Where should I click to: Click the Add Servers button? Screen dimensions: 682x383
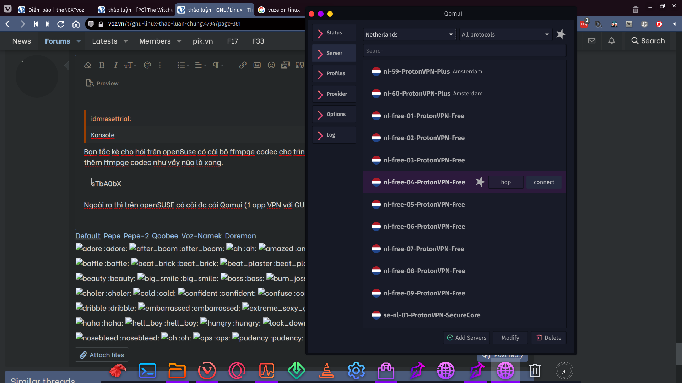(x=466, y=338)
